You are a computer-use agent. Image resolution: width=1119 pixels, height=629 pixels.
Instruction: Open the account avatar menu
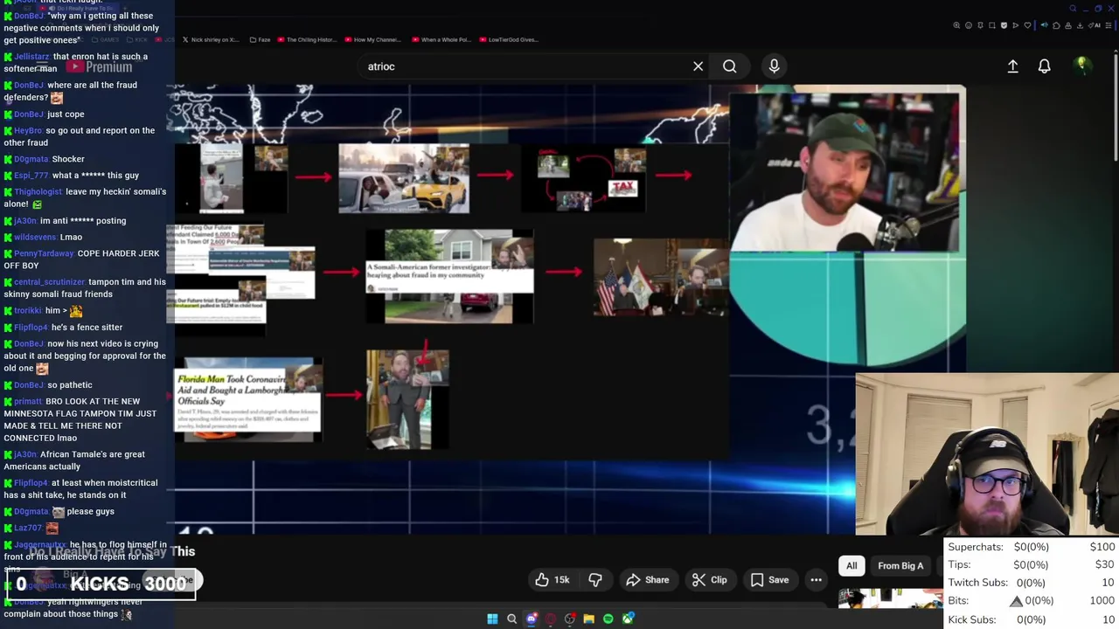click(x=1081, y=66)
